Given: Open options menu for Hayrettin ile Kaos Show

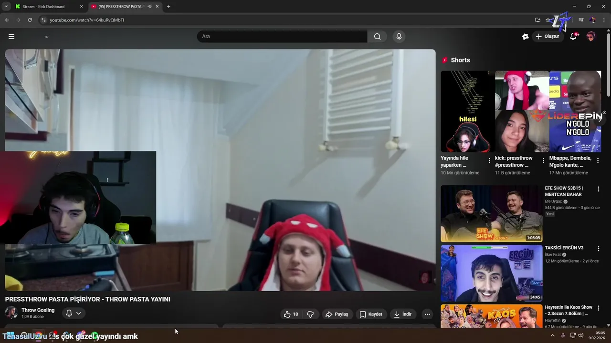Looking at the screenshot, I should pyautogui.click(x=599, y=308).
